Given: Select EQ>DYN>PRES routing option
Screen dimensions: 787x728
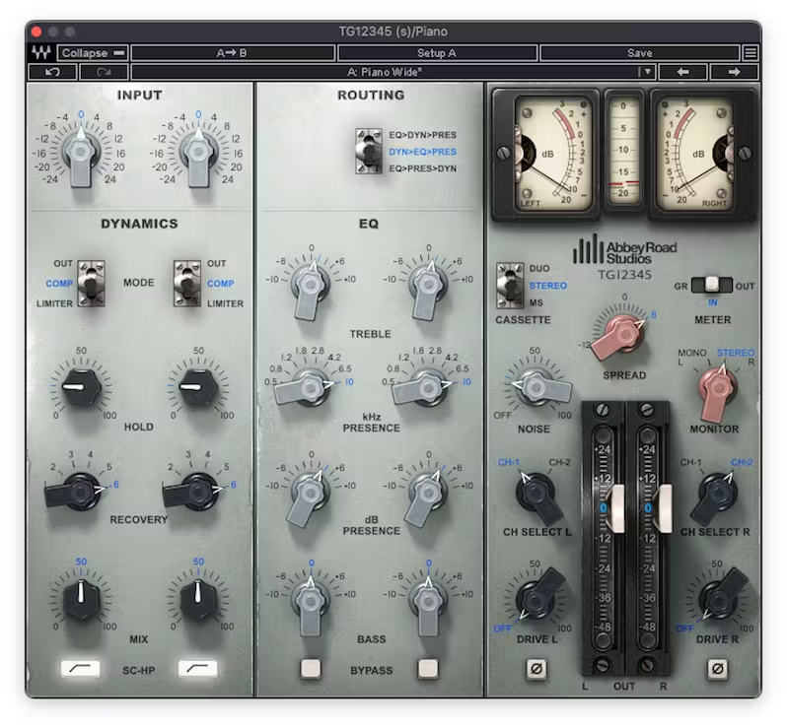Looking at the screenshot, I should 423,135.
